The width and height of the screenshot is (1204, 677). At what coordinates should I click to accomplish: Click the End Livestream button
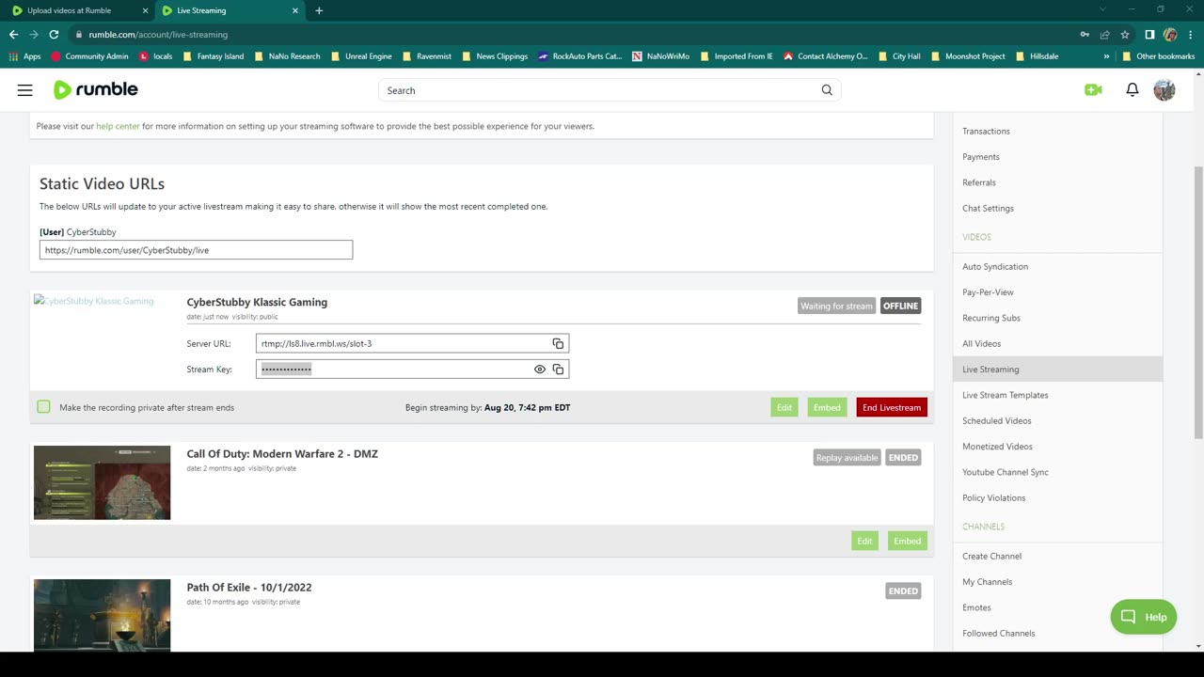point(891,407)
